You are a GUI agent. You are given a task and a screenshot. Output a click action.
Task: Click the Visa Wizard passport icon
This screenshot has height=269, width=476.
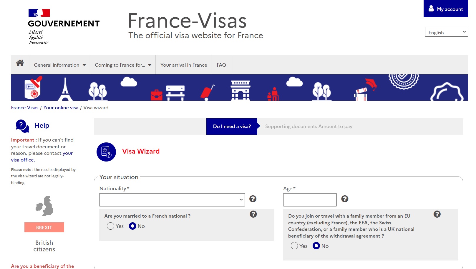[x=106, y=152]
